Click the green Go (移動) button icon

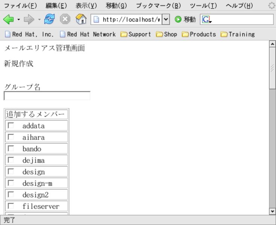click(x=178, y=19)
